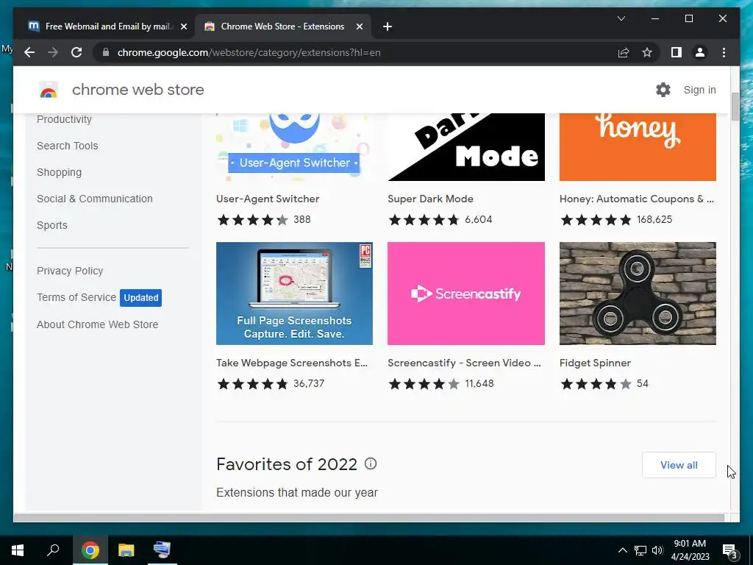Screen dimensions: 753x565
Task: Show info icon beside Favorites of 2022
Action: point(371,463)
